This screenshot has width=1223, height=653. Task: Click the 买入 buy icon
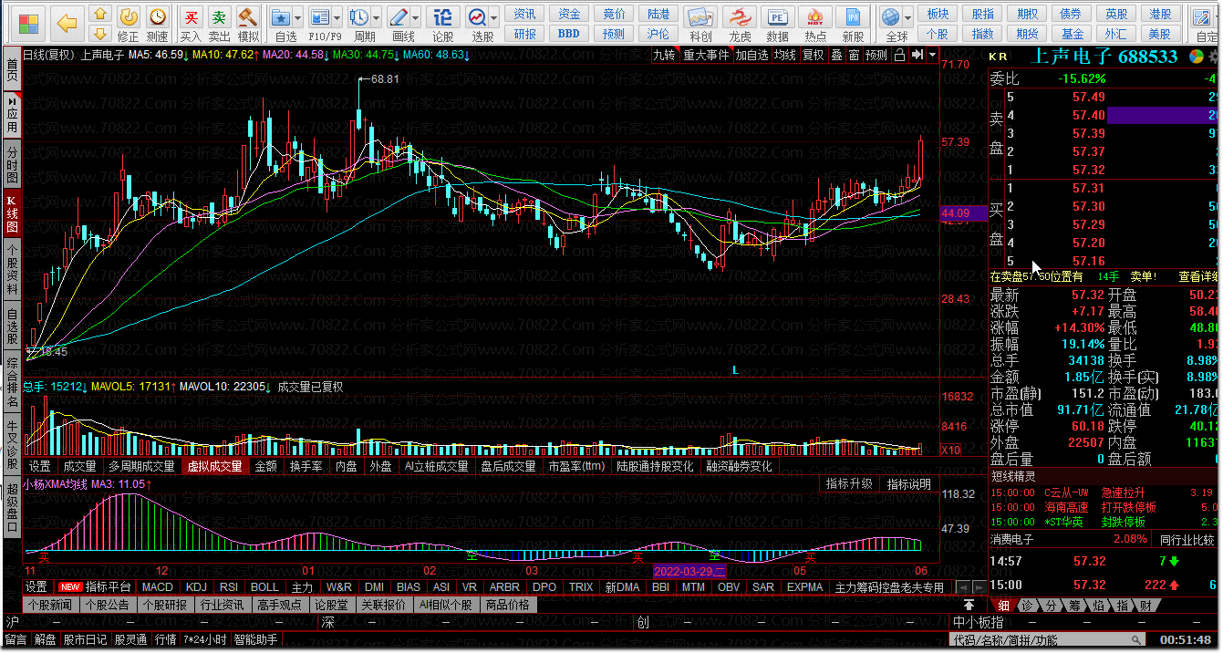tap(191, 16)
